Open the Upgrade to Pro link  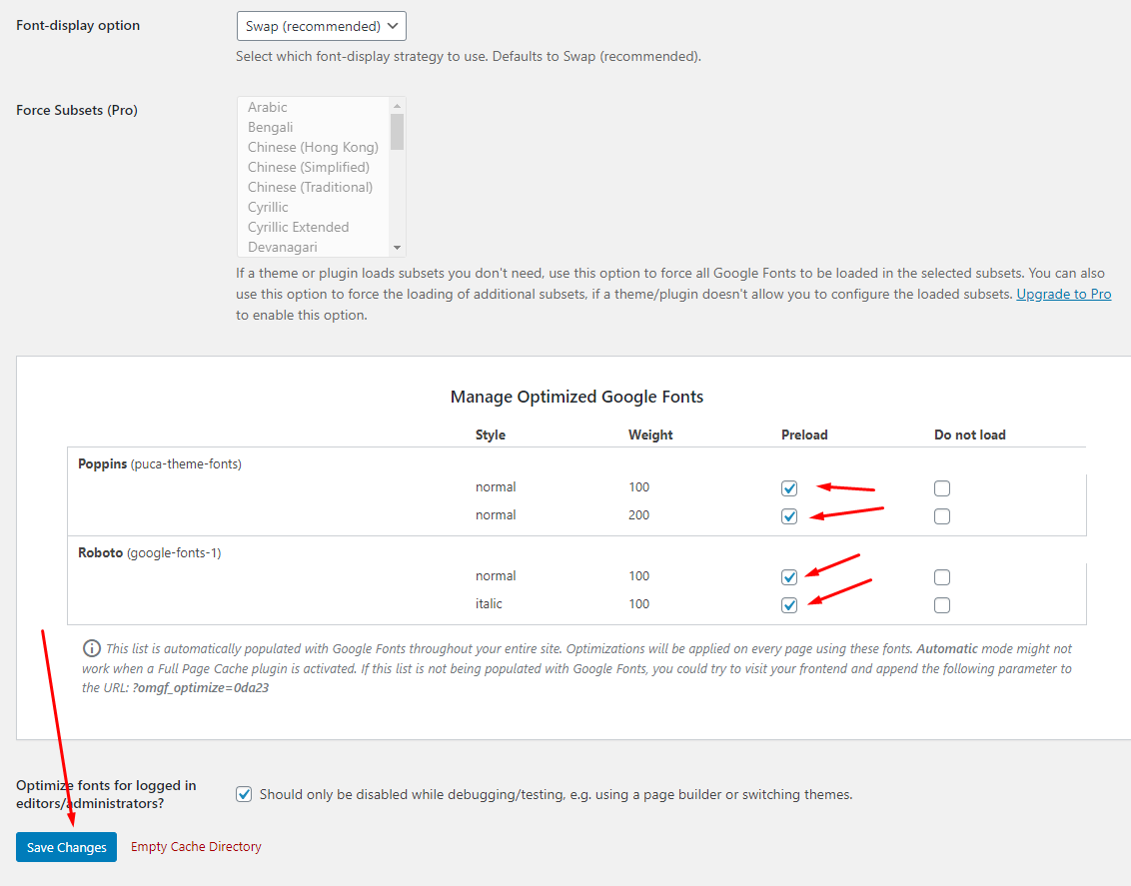(x=1063, y=294)
